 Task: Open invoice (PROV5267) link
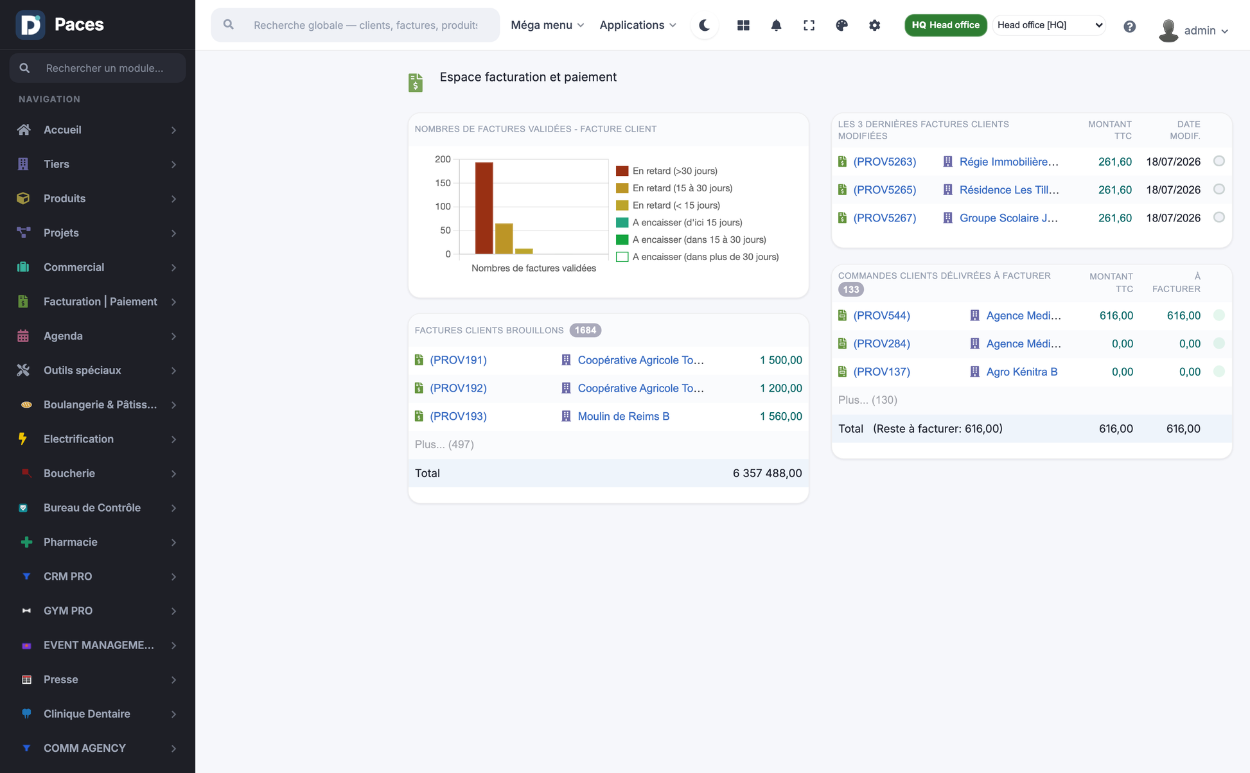[885, 218]
